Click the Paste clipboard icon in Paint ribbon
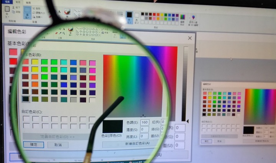Screen dimensions: 276x163 (x=7, y=9)
